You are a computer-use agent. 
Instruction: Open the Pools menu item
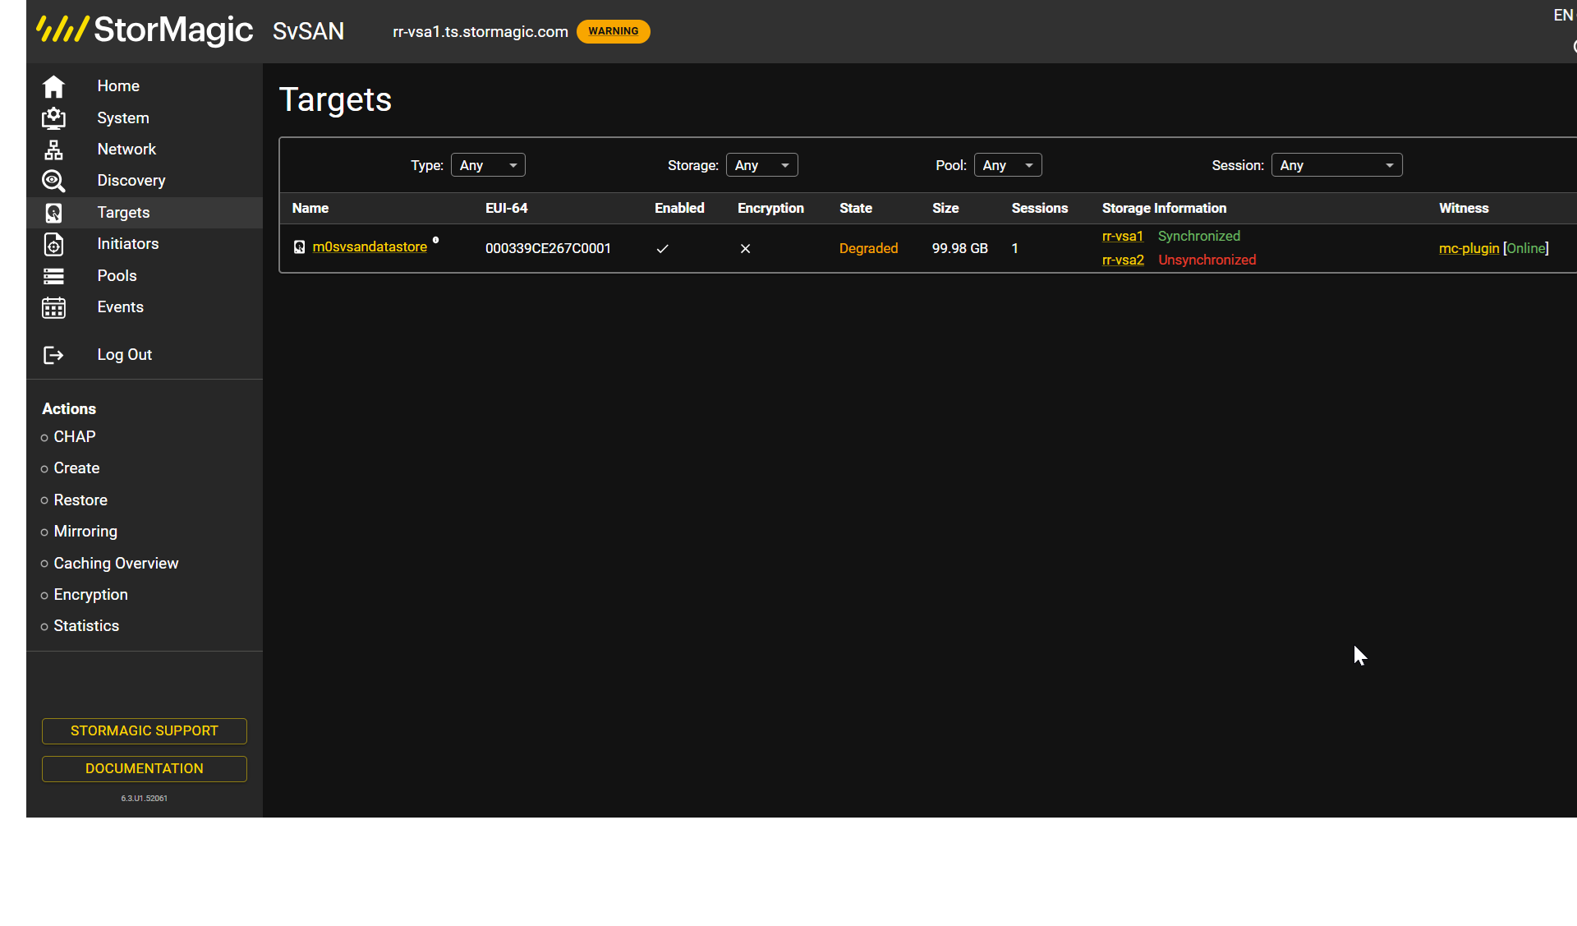tap(117, 276)
